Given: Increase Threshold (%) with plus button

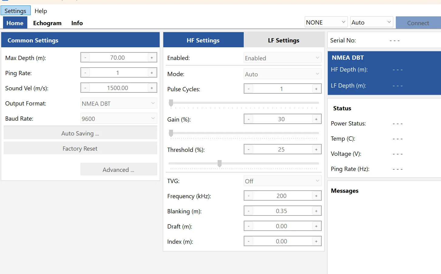Looking at the screenshot, I should (x=316, y=149).
